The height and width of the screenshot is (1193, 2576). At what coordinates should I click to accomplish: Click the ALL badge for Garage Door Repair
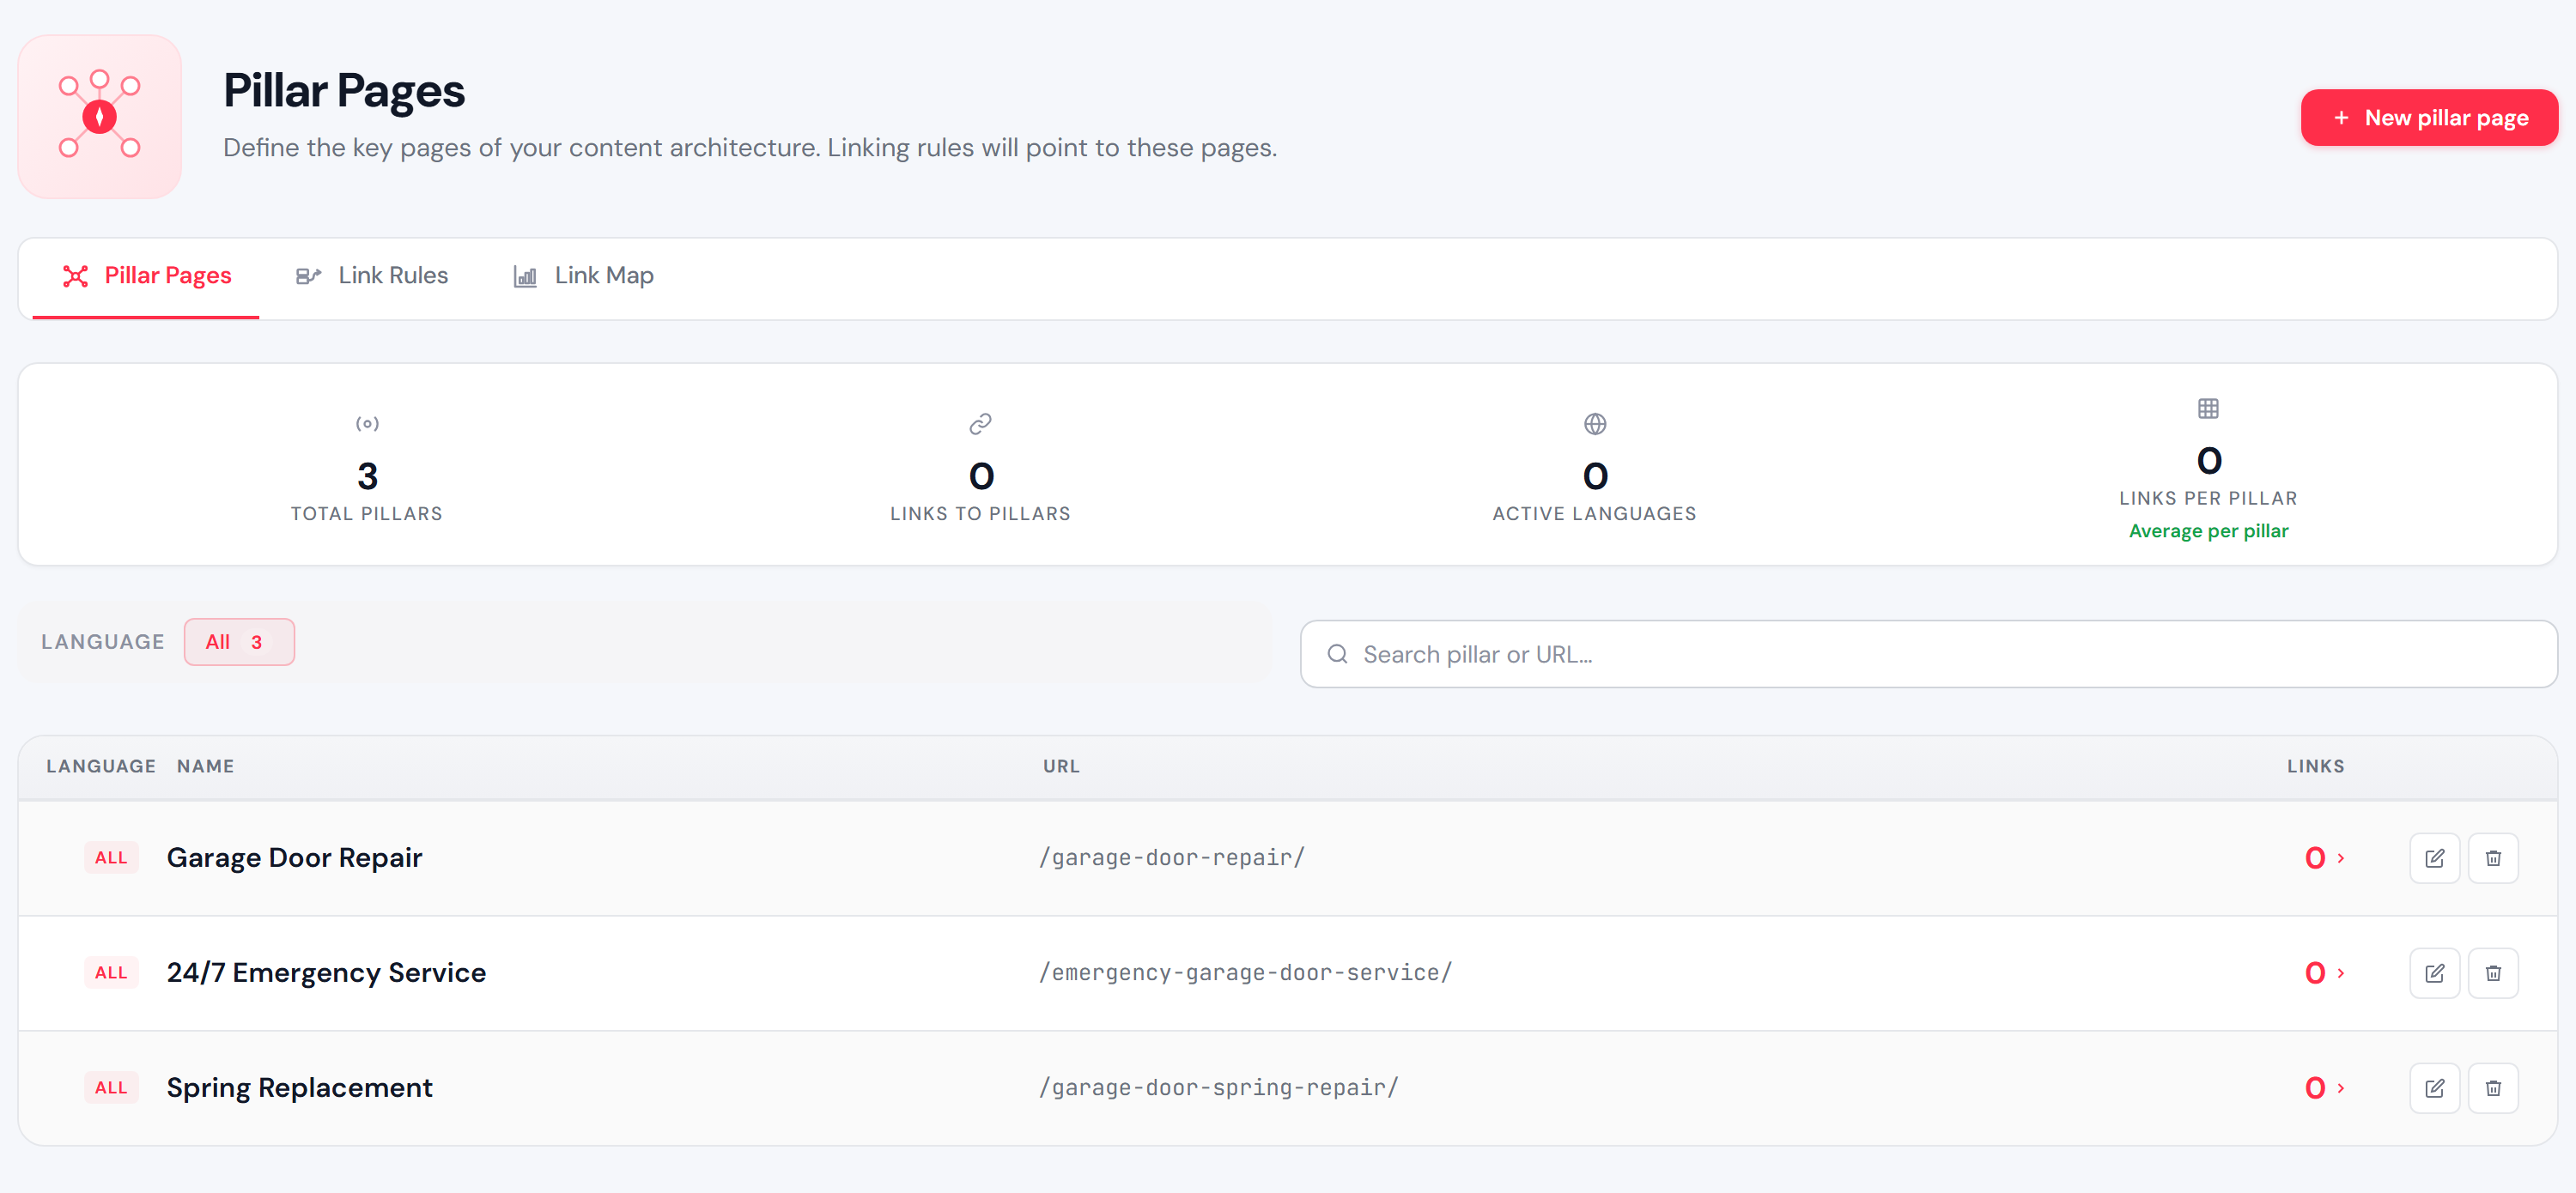coord(111,858)
